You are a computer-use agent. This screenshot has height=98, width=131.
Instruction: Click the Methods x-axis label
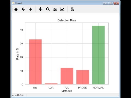(x=67, y=91)
